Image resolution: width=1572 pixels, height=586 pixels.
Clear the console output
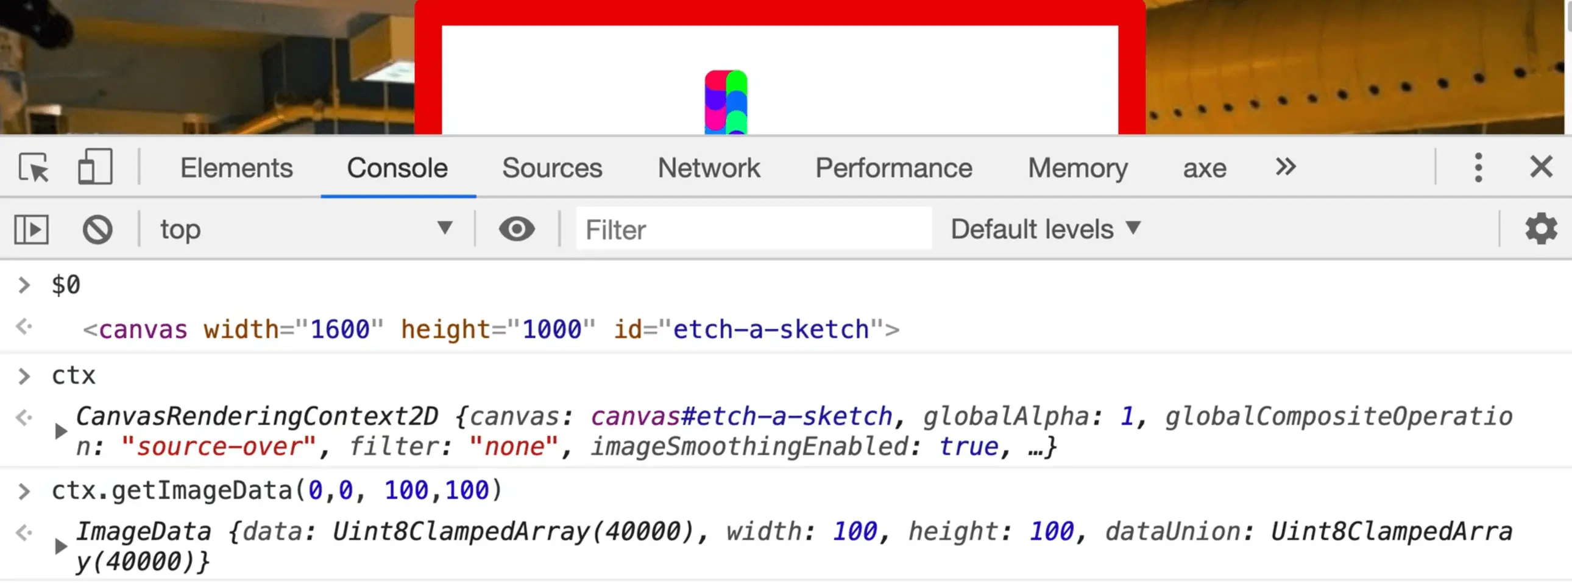pos(97,230)
